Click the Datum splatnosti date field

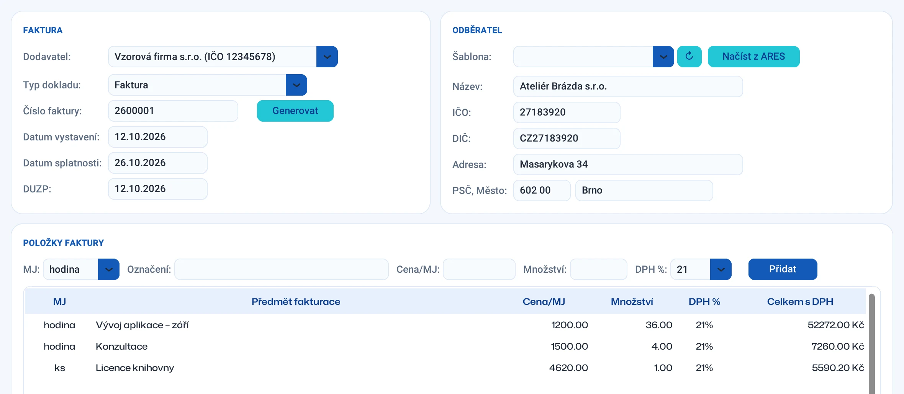pyautogui.click(x=158, y=163)
